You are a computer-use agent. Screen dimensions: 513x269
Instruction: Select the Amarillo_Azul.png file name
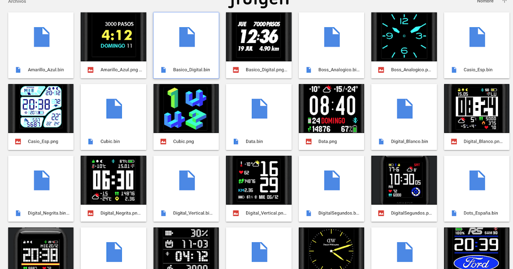pos(121,70)
